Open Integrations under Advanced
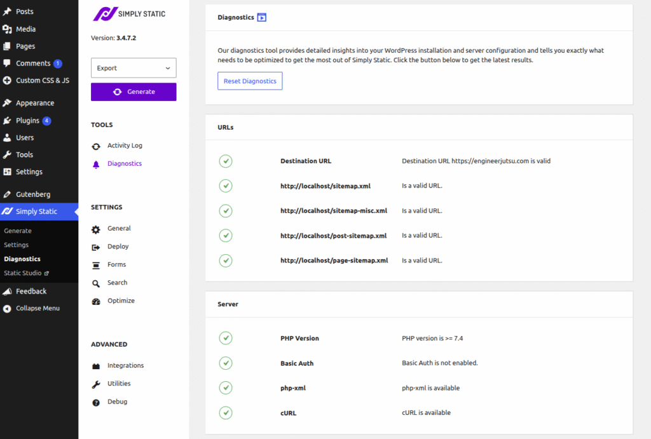This screenshot has width=651, height=439. pyautogui.click(x=125, y=366)
